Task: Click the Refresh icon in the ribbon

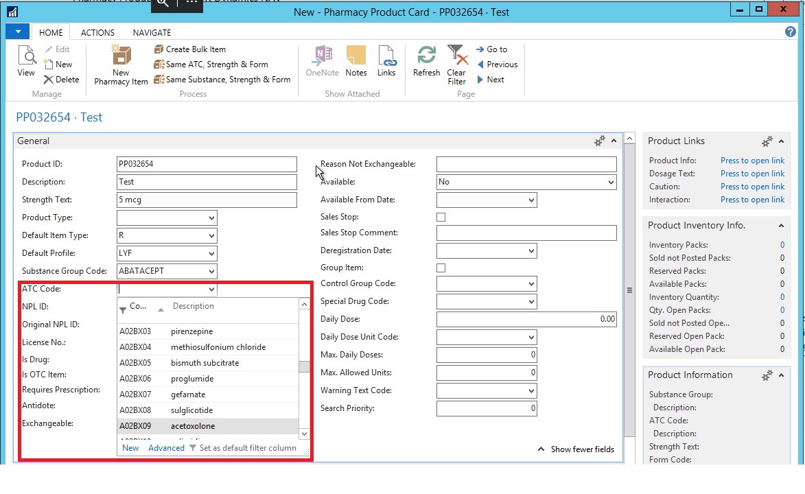Action: 426,58
